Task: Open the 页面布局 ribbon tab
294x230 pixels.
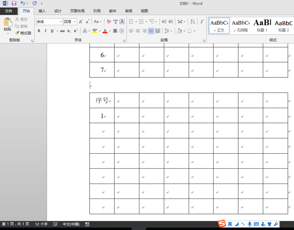Action: [x=77, y=11]
